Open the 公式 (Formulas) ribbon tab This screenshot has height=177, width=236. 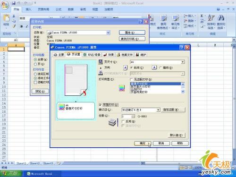(x=59, y=9)
